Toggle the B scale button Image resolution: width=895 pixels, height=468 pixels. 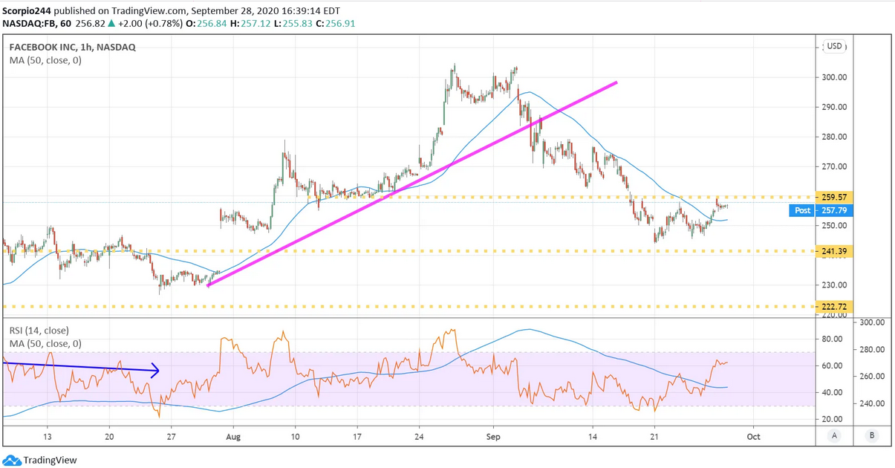click(872, 435)
